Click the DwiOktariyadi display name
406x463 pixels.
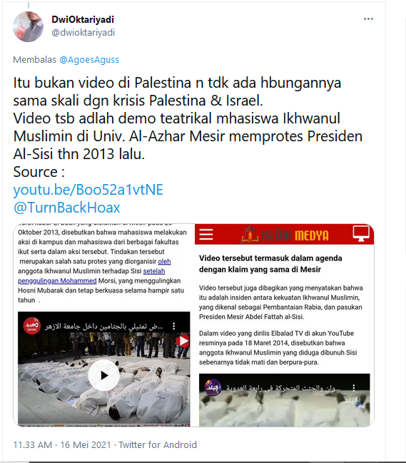83,19
